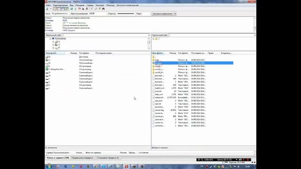Refresh the file and folder lists
301x169 pixels.
pos(71,9)
